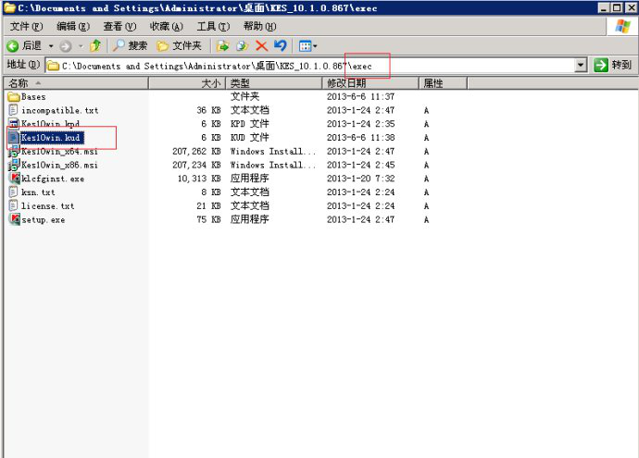Select the setup.exe application file
The height and width of the screenshot is (458, 639).
click(x=43, y=219)
